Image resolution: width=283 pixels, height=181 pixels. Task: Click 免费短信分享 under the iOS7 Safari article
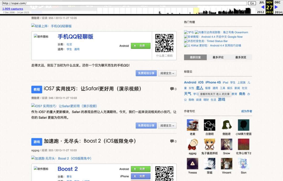[146, 126]
